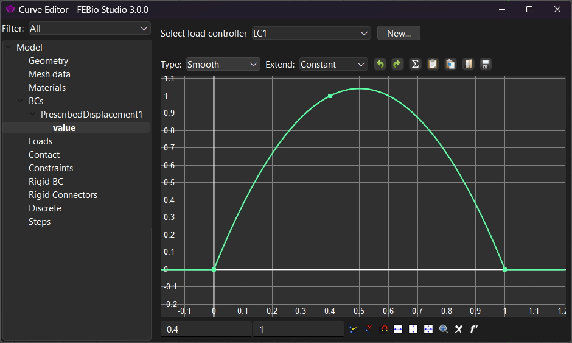The height and width of the screenshot is (343, 572).
Task: Click the green redo arrow icon
Action: click(397, 65)
